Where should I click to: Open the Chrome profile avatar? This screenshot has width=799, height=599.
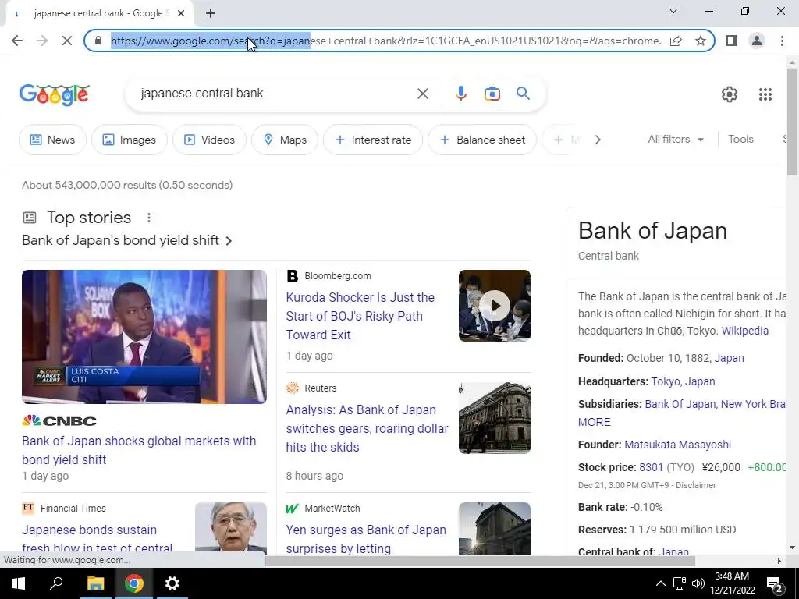coord(757,41)
